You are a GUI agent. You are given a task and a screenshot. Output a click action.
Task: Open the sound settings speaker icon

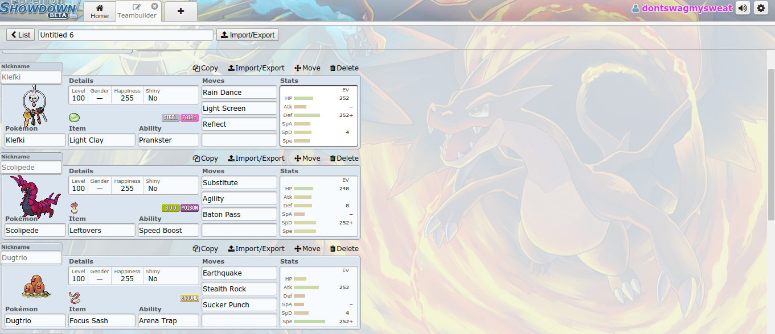click(x=743, y=8)
